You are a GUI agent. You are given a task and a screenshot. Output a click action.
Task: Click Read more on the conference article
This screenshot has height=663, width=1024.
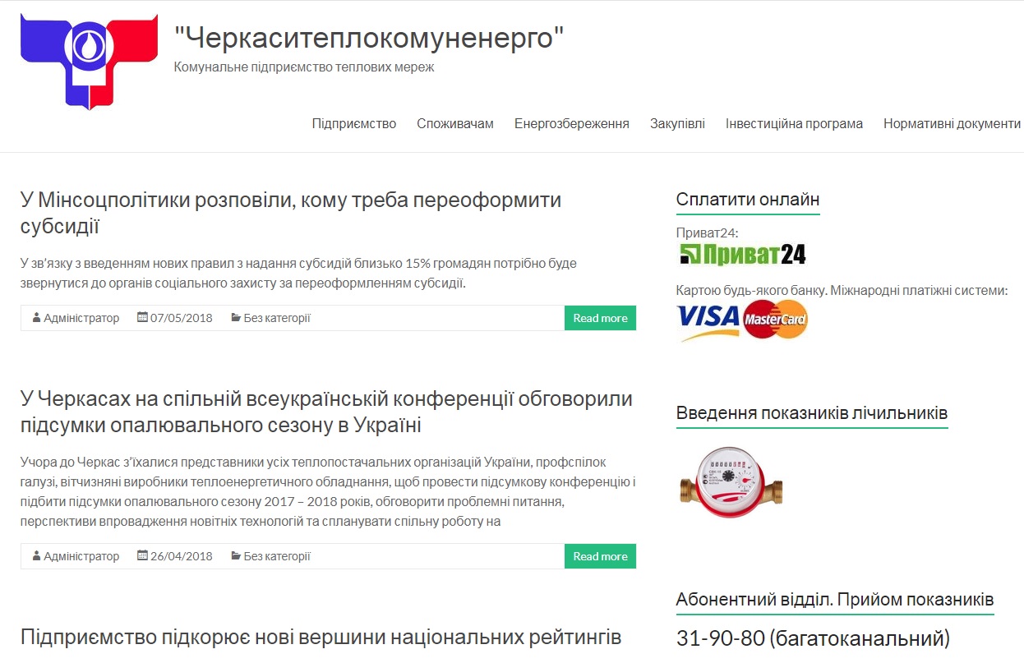coord(600,556)
